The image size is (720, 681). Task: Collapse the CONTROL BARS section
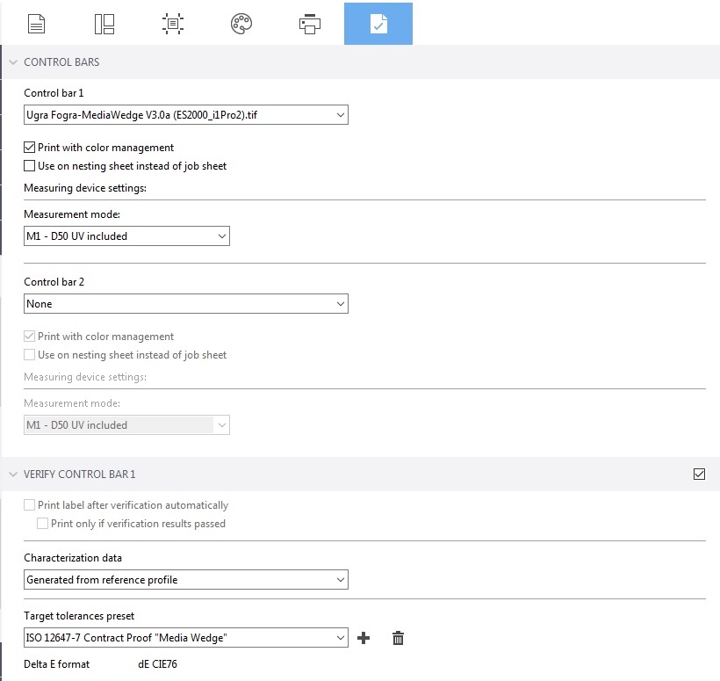pos(12,62)
